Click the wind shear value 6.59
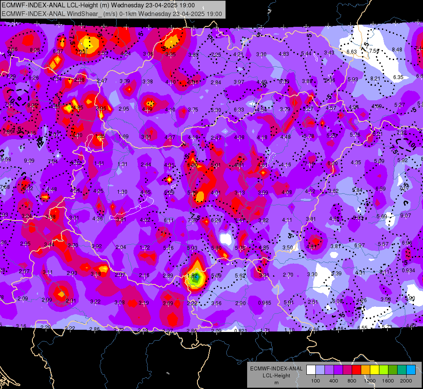The image size is (423, 389). pos(381,189)
